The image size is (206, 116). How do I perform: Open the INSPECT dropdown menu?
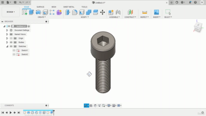click(145, 17)
